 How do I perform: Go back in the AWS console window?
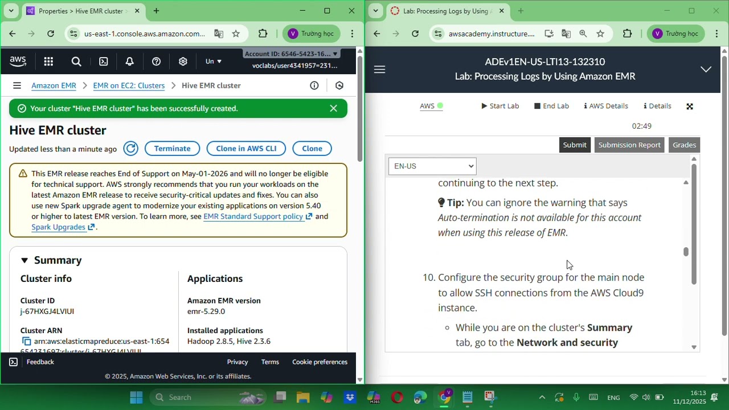click(x=13, y=34)
